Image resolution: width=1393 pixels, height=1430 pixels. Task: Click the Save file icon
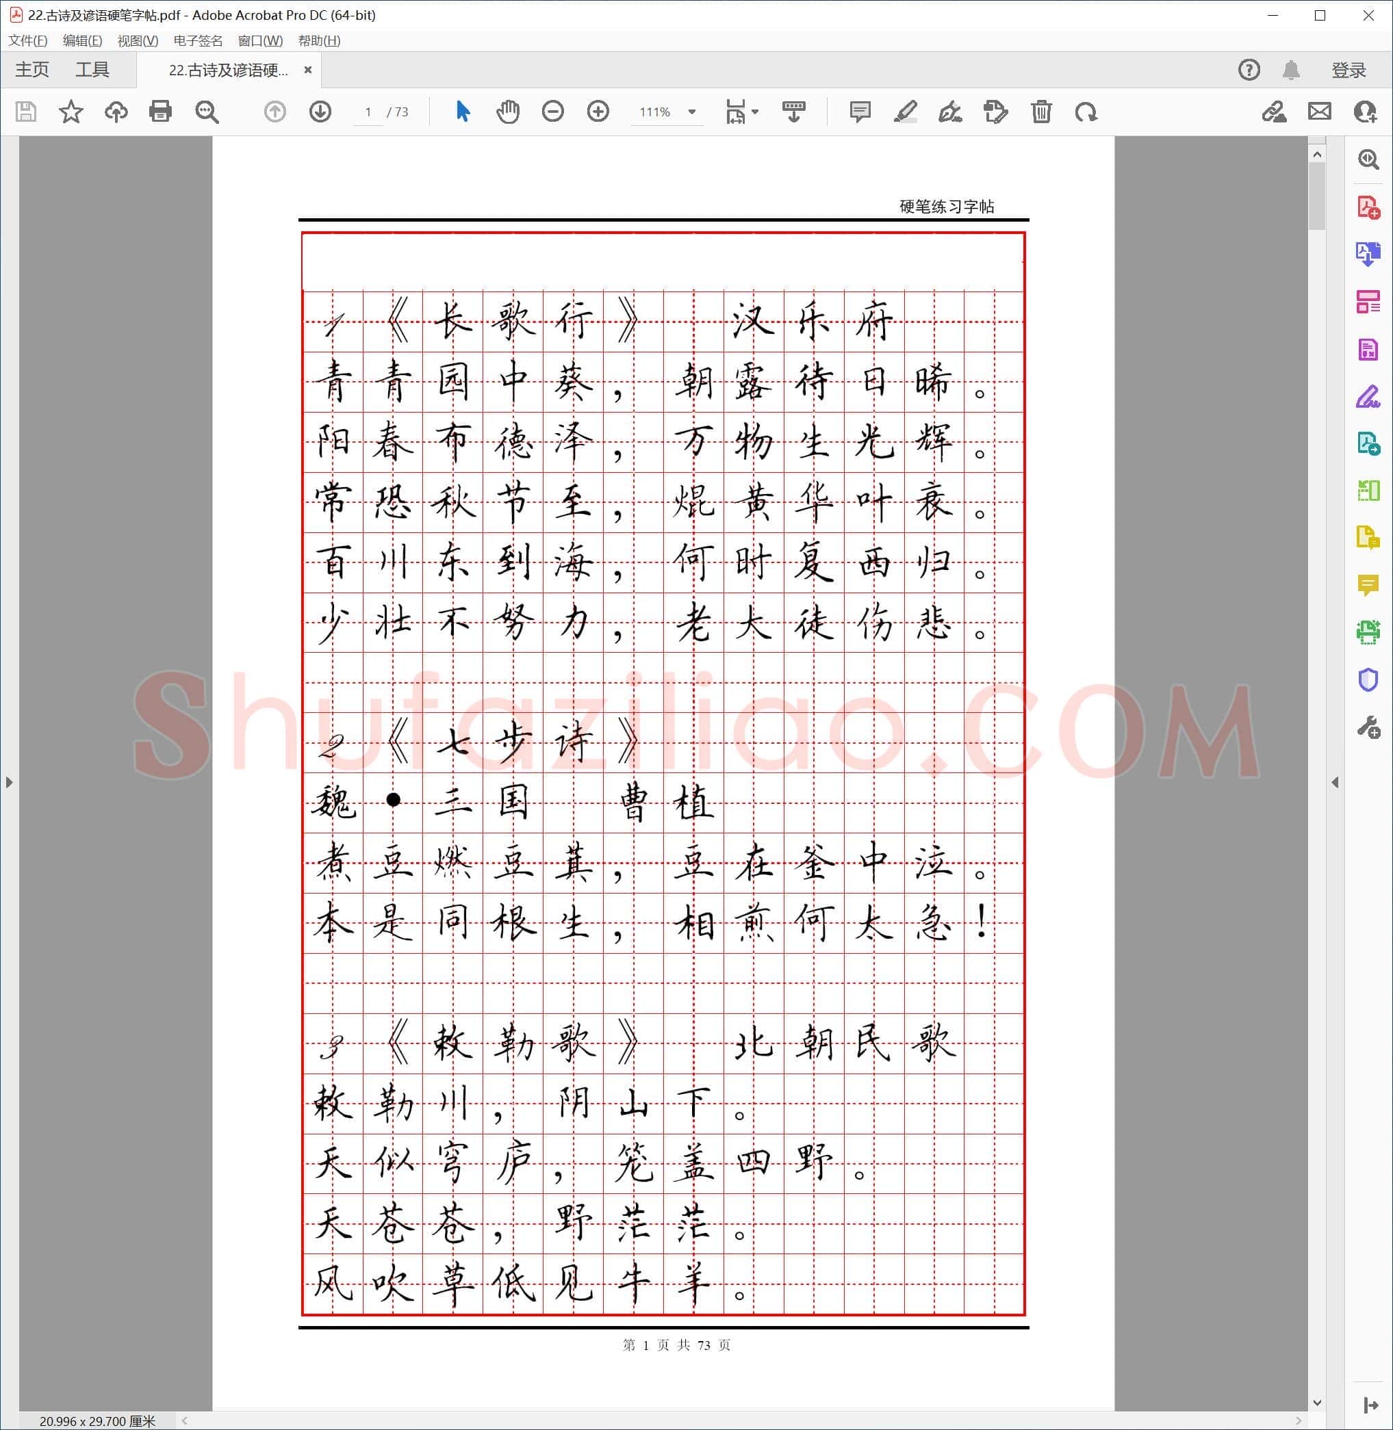tap(26, 112)
